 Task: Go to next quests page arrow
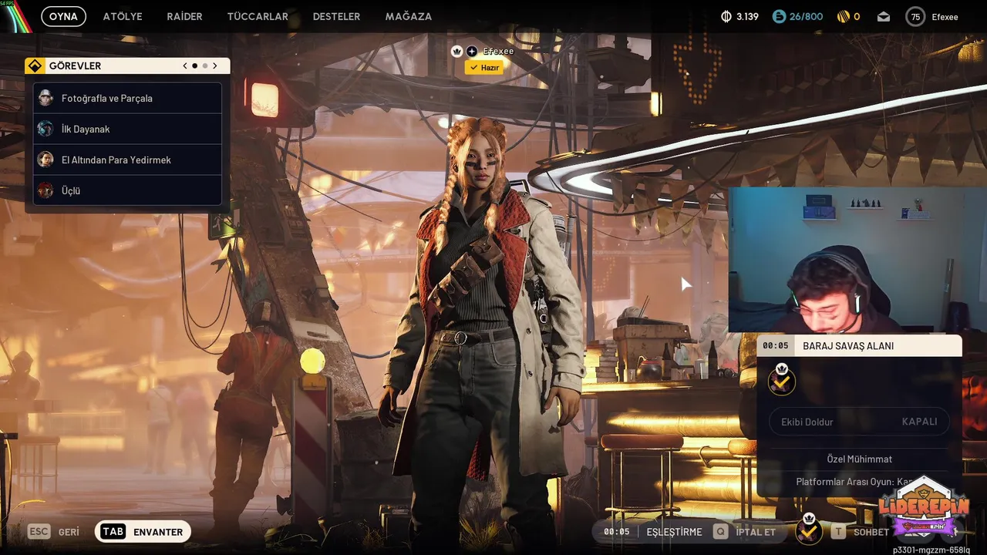pos(215,66)
